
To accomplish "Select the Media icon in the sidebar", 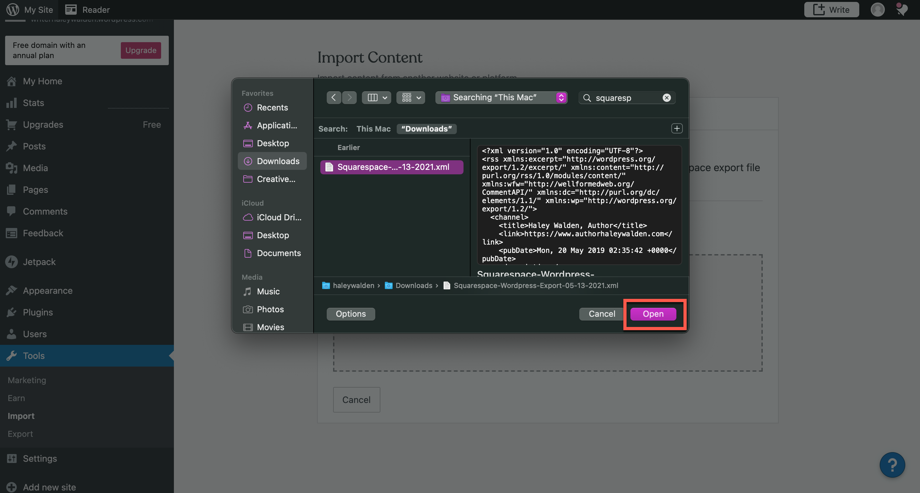I will tap(12, 168).
